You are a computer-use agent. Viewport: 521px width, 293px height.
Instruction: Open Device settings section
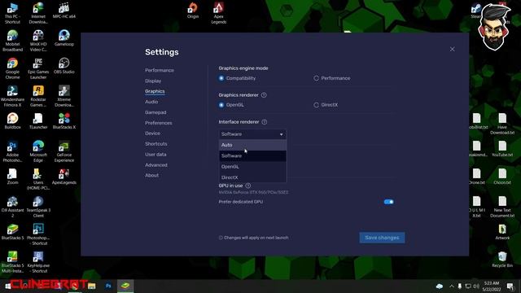152,133
